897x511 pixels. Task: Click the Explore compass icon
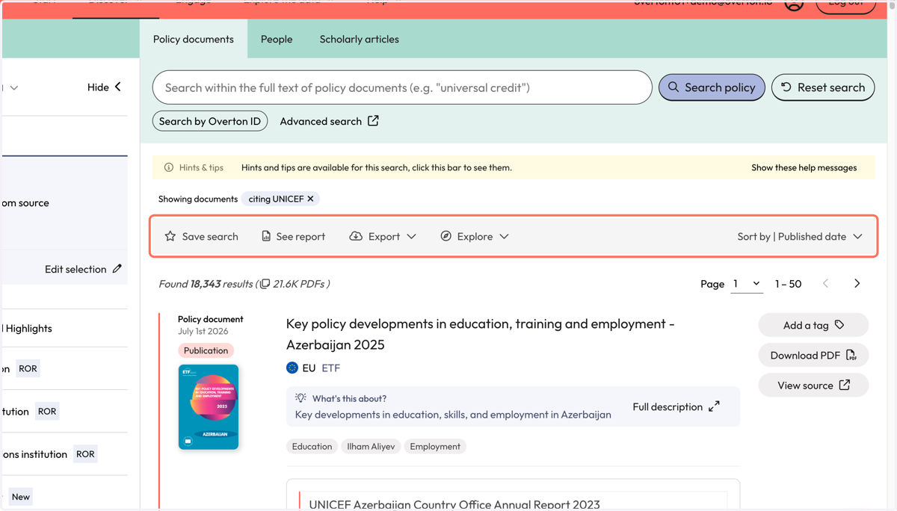pyautogui.click(x=446, y=236)
